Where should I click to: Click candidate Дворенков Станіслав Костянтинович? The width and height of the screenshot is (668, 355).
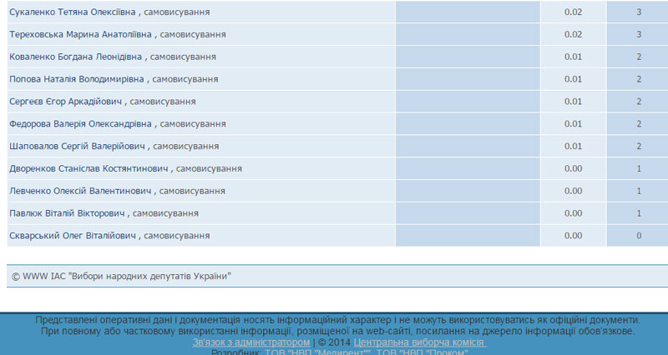(89, 169)
